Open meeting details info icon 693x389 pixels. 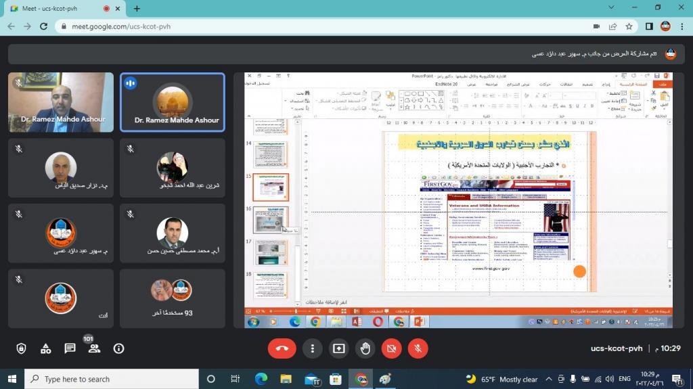pyautogui.click(x=118, y=348)
